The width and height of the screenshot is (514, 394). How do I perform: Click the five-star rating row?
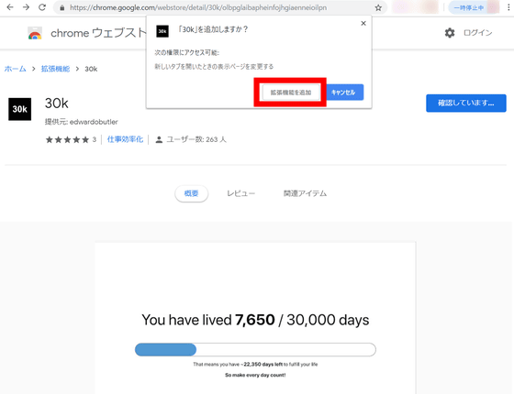67,139
